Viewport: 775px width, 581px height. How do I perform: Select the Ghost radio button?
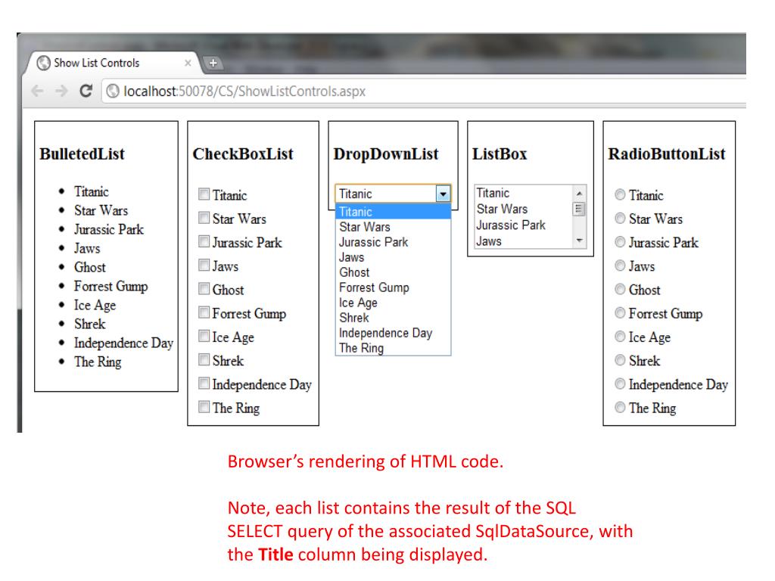click(620, 289)
